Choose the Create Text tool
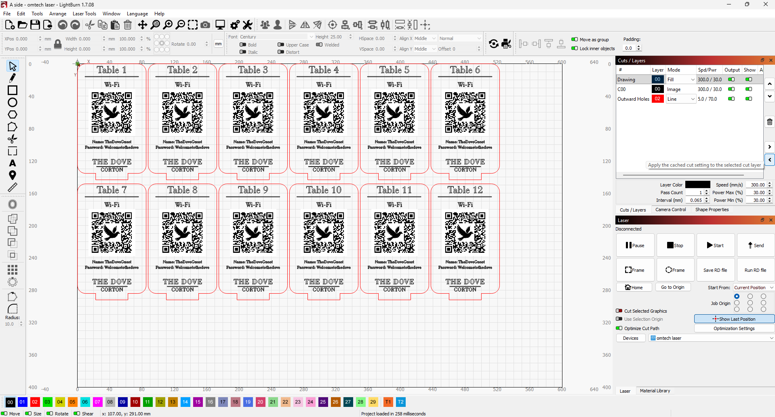 point(13,163)
